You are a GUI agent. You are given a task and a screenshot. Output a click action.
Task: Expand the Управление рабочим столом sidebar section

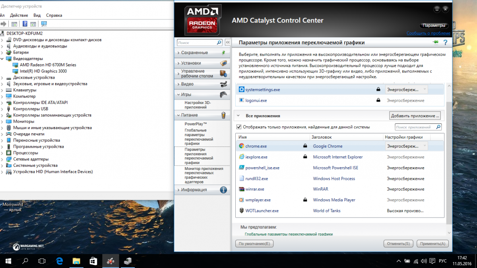[203, 73]
